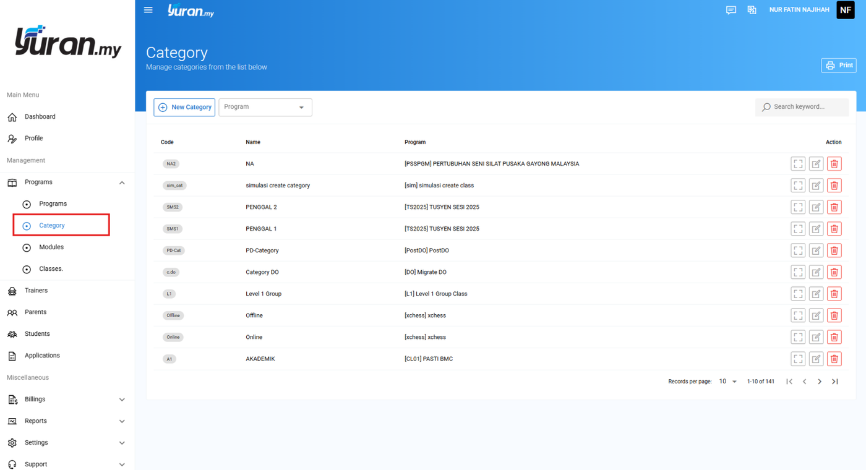Expand the Reports sidebar section
The image size is (866, 470).
pyautogui.click(x=122, y=421)
